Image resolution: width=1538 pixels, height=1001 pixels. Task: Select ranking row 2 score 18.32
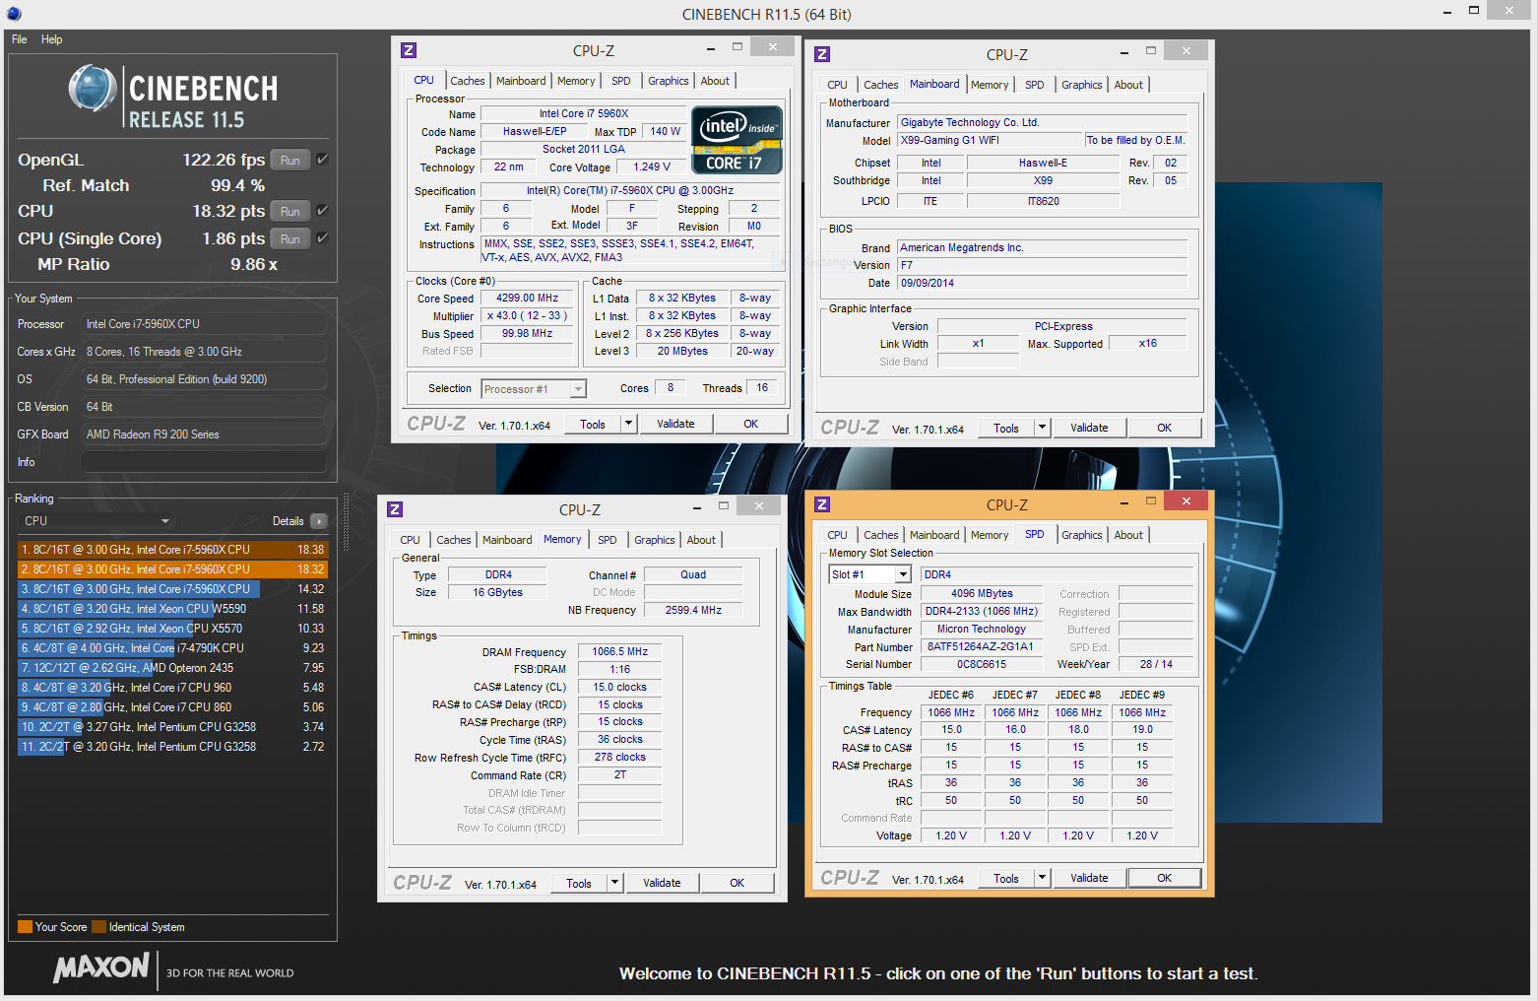172,569
